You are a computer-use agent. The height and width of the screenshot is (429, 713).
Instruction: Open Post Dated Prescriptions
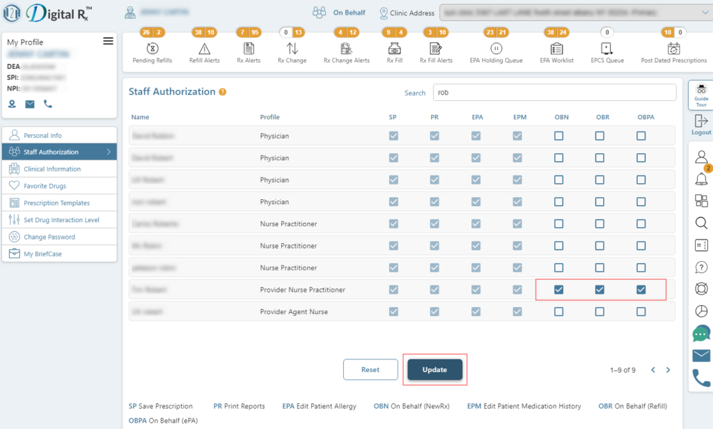click(673, 50)
